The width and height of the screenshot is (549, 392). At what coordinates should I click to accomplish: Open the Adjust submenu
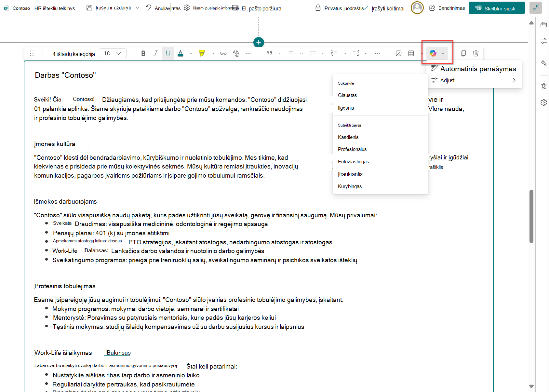pos(474,80)
